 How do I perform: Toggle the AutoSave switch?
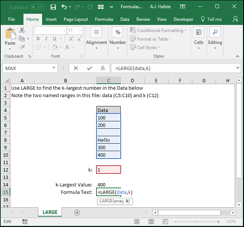38,7
